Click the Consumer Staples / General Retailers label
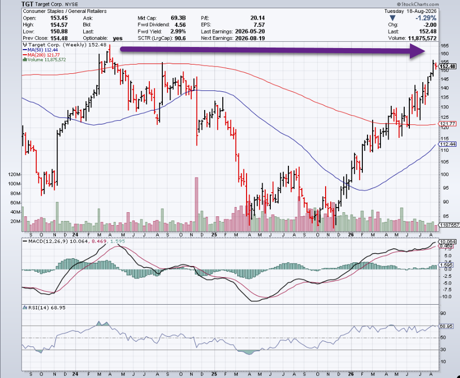Screen dimensions: 460x378 tap(65, 11)
